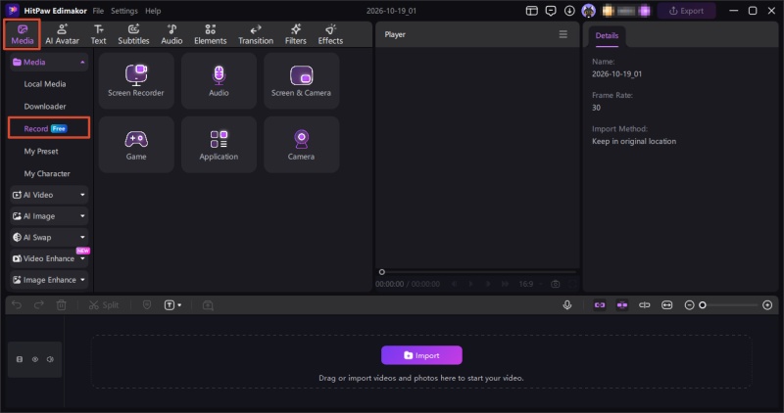Select Local Media in sidebar
The height and width of the screenshot is (413, 784).
pos(45,84)
